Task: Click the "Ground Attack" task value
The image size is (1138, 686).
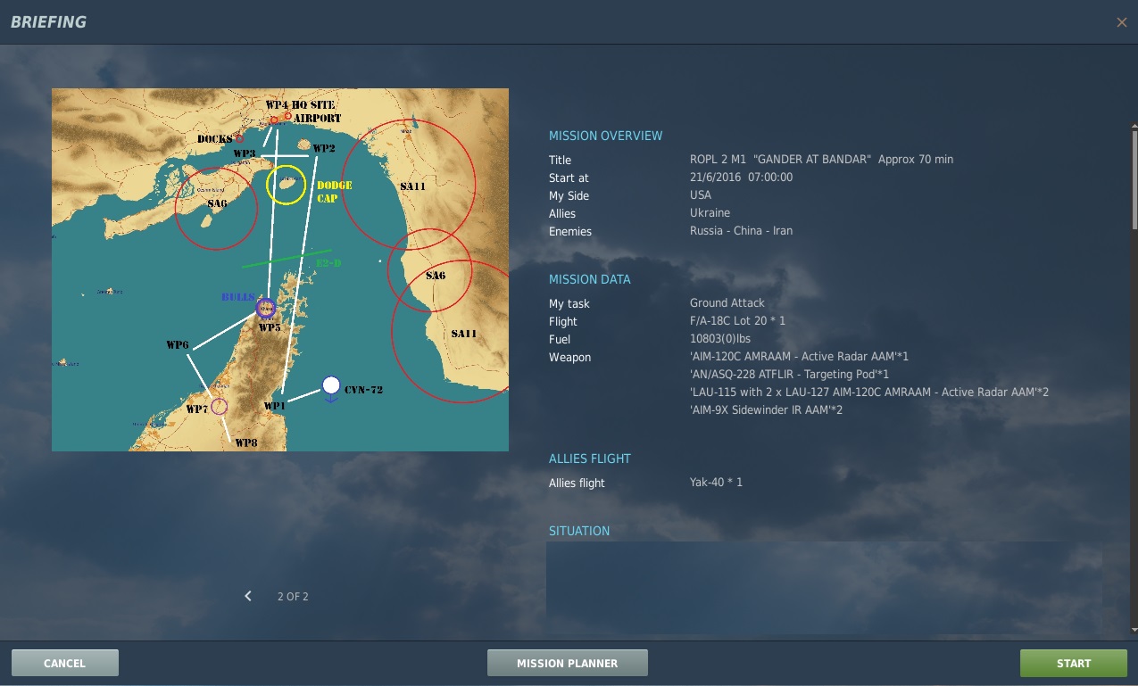Action: tap(727, 303)
